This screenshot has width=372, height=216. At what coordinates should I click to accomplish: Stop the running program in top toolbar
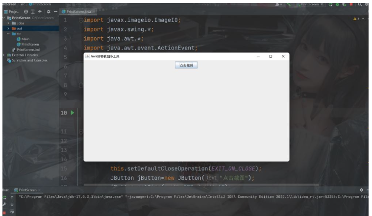click(351, 4)
